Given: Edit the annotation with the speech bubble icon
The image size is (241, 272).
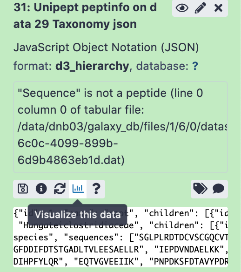Looking at the screenshot, I should tap(218, 189).
